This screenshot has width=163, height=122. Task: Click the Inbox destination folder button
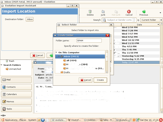point(30,19)
